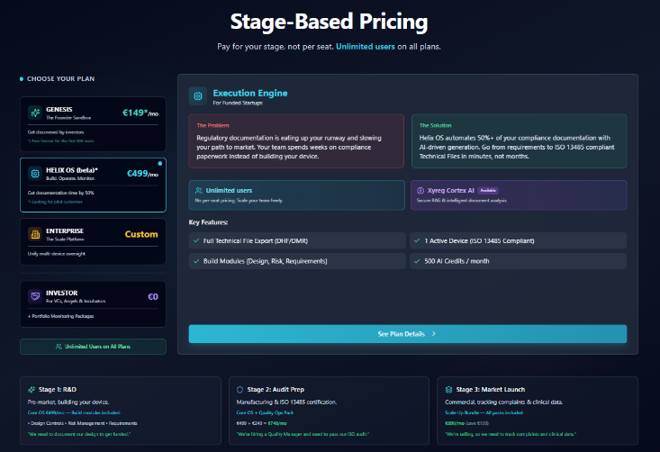The image size is (660, 452).
Task: Click the Enterprise building icon
Action: point(34,234)
